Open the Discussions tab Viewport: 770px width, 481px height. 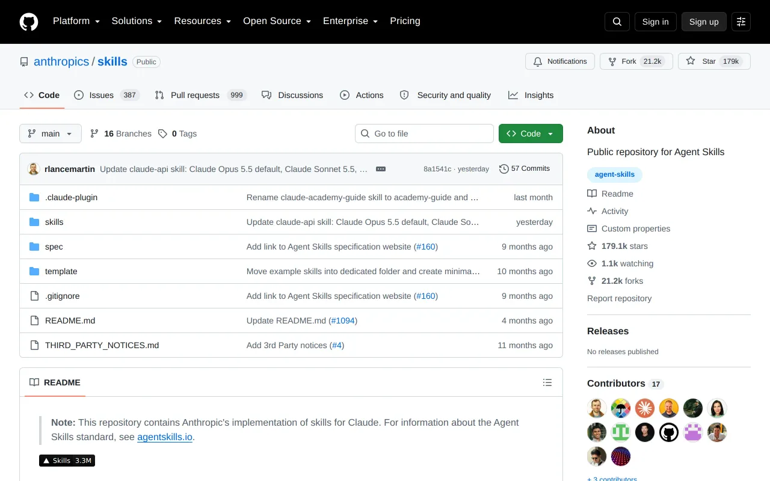click(x=292, y=95)
